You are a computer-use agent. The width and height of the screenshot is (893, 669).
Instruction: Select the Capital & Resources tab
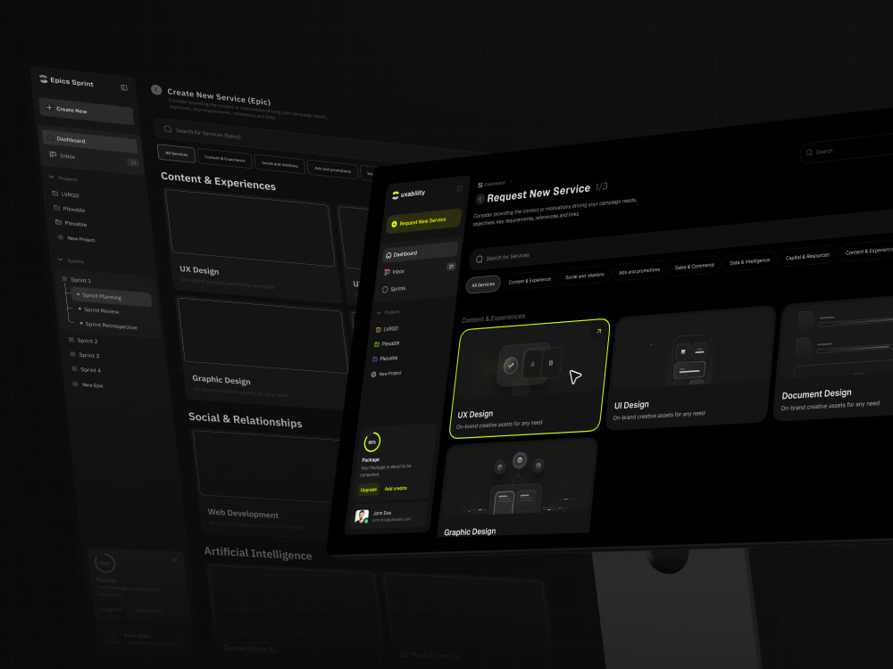click(x=807, y=256)
